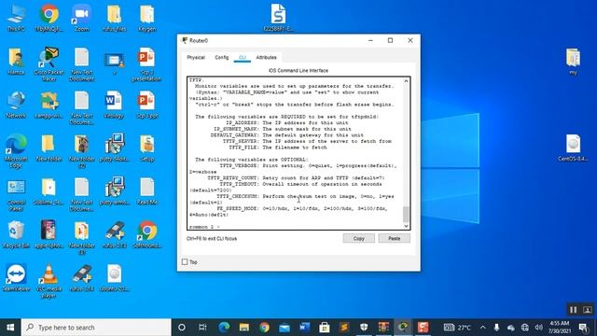597x336 pixels.
Task: Select the Scp 3 presentation PowerPoint file
Action: click(x=147, y=64)
